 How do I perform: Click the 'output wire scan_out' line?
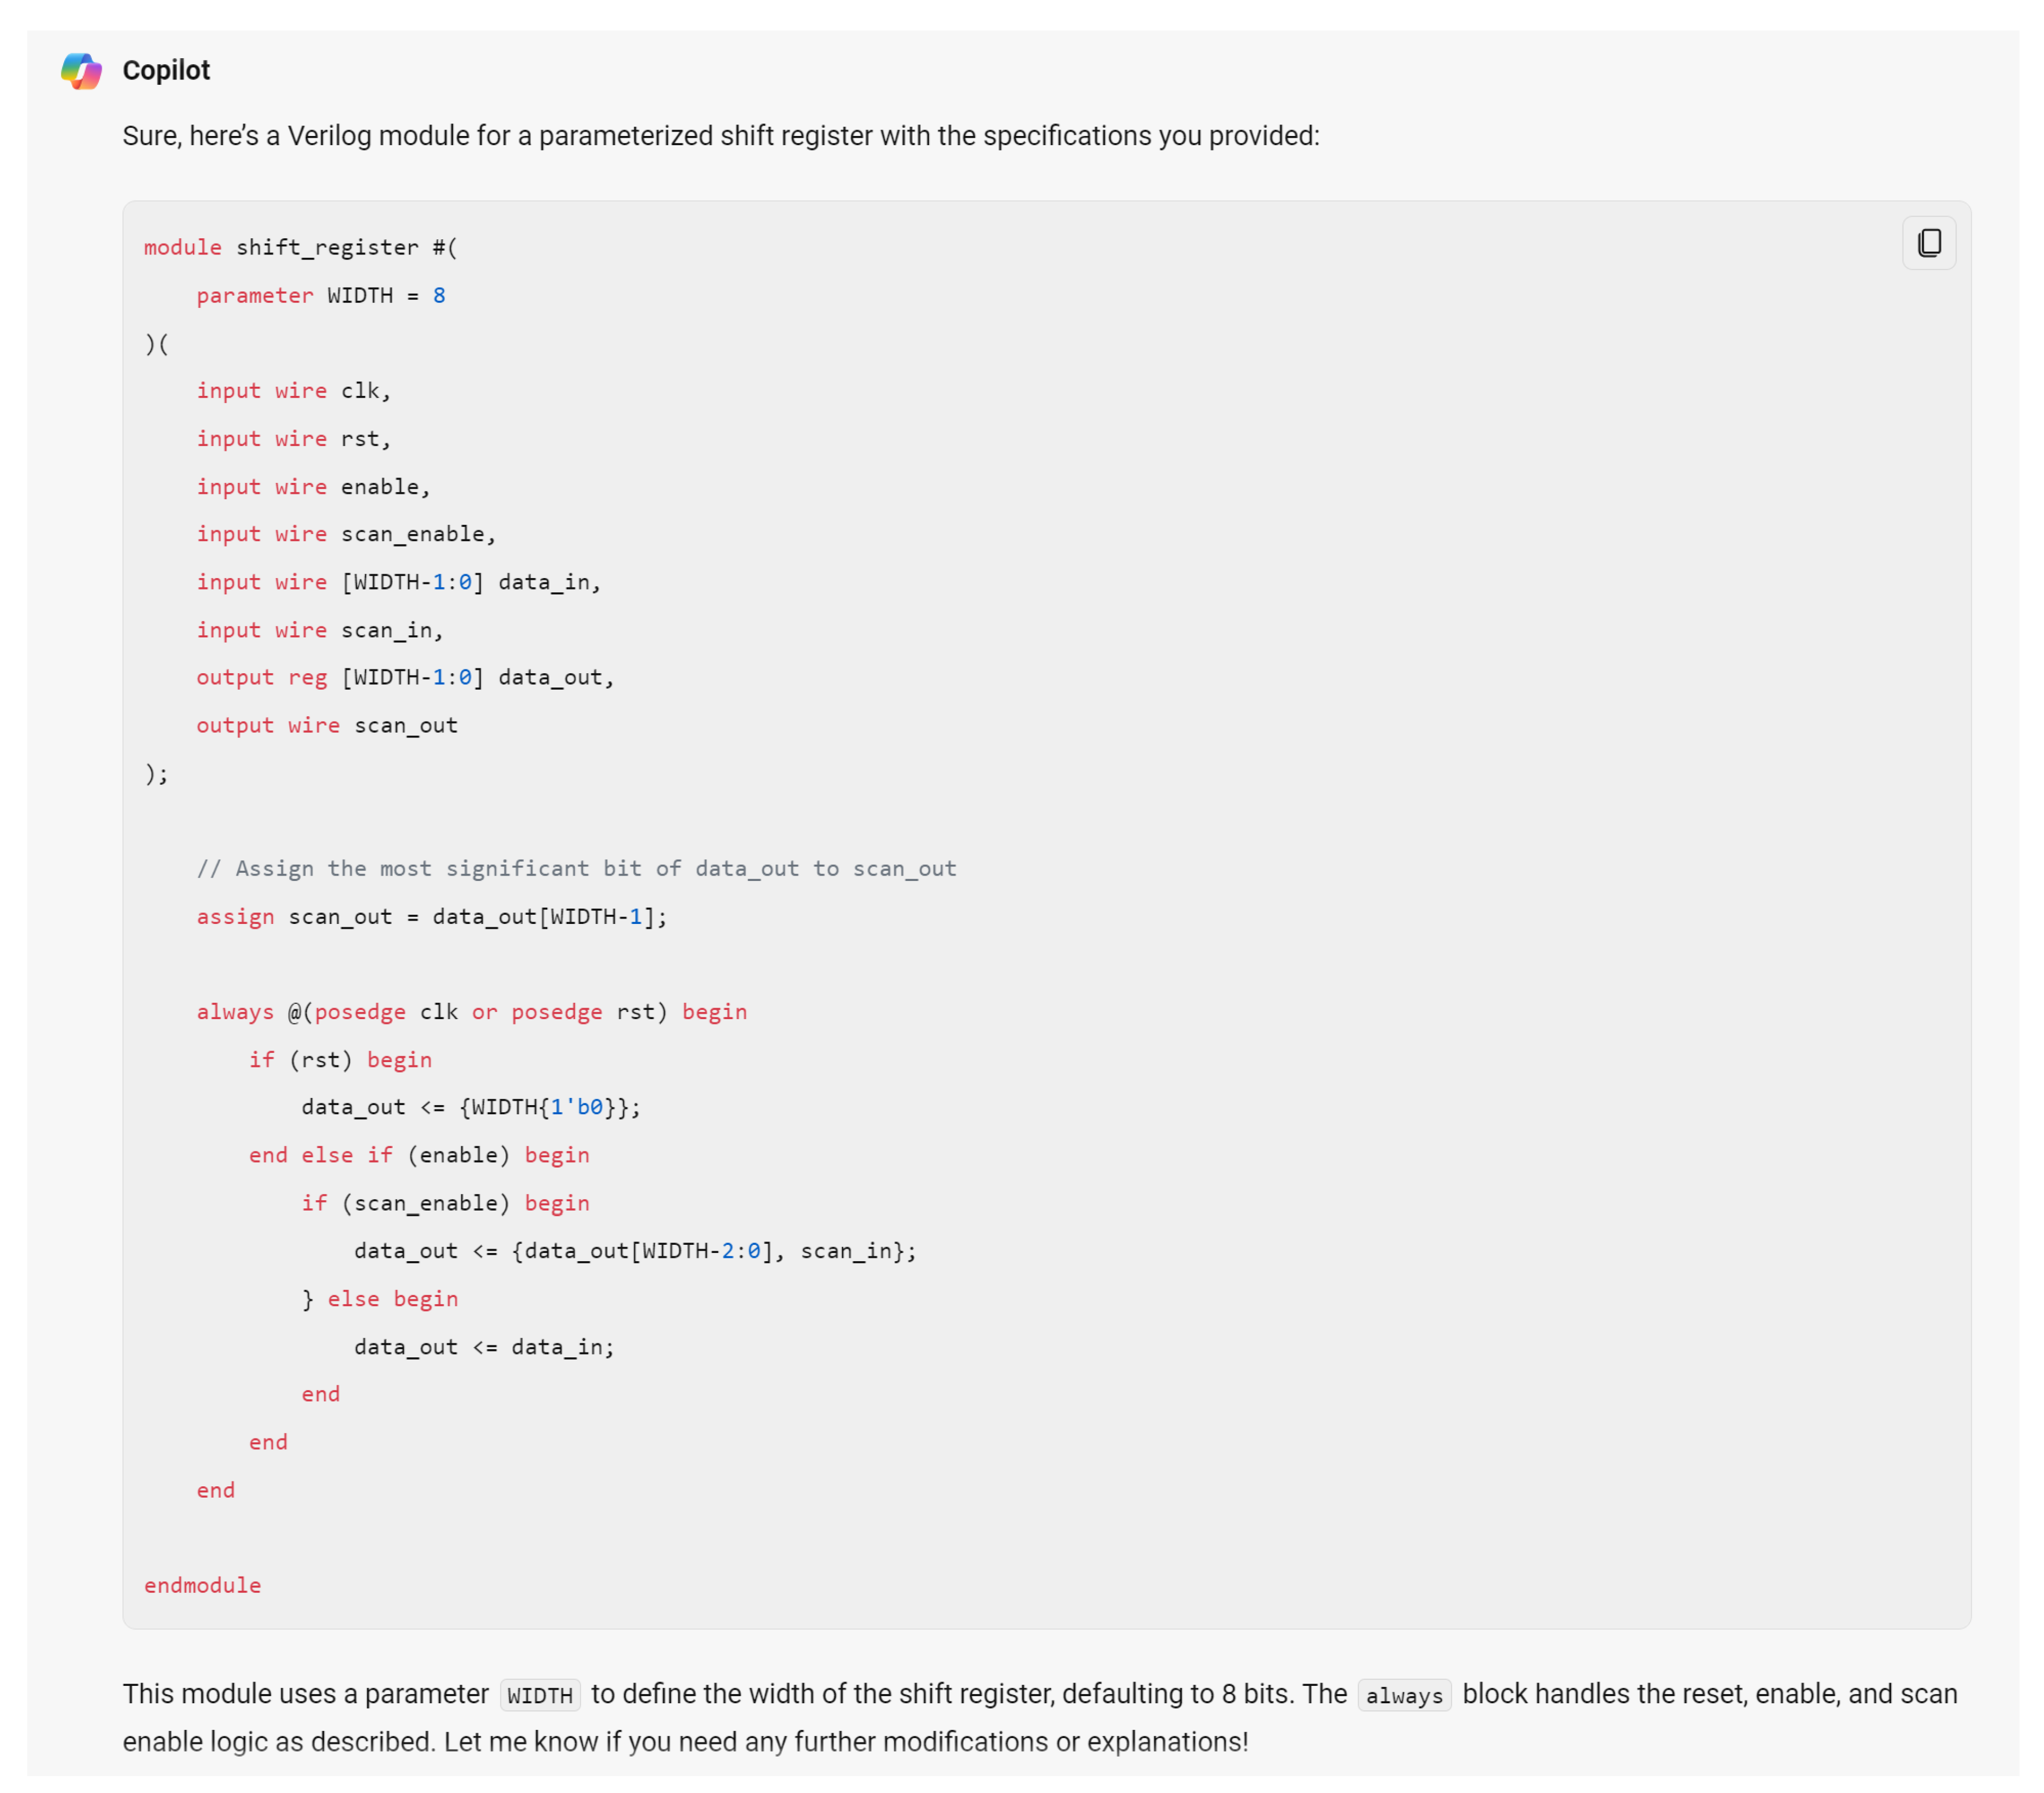[326, 726]
